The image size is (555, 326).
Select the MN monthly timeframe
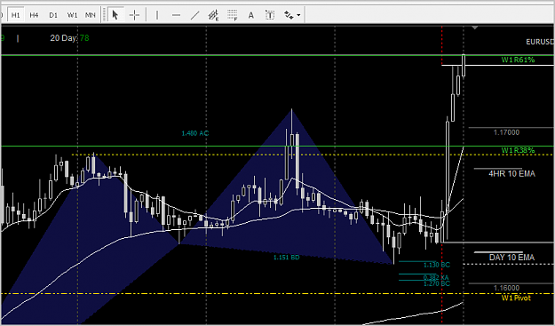(x=91, y=15)
